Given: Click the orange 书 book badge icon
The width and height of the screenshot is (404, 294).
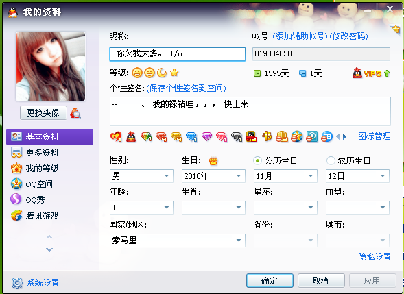Looking at the screenshot, I should click(267, 136).
